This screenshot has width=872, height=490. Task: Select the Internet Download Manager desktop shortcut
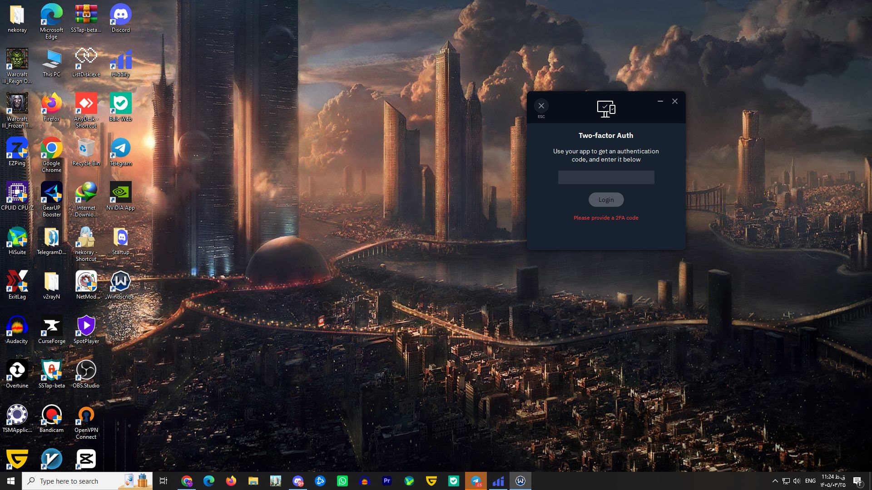click(86, 200)
